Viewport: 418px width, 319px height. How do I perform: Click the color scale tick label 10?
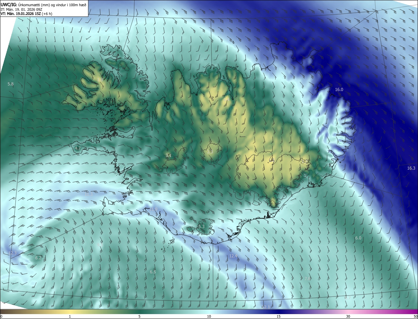pyautogui.click(x=209, y=317)
